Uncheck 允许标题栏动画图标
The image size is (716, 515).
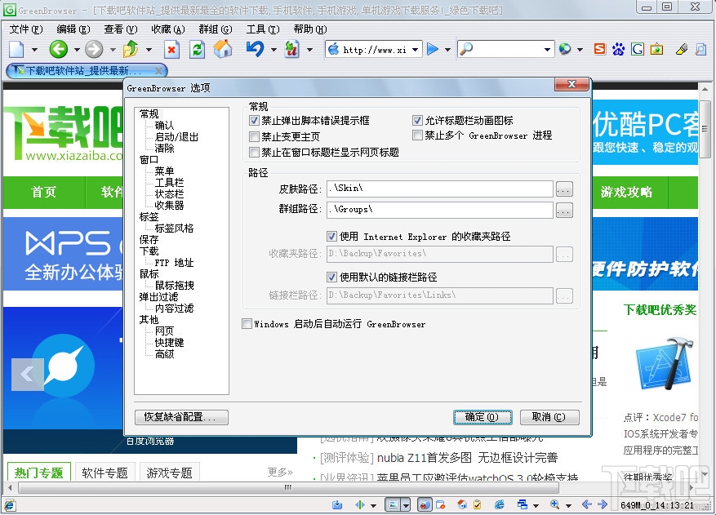419,120
